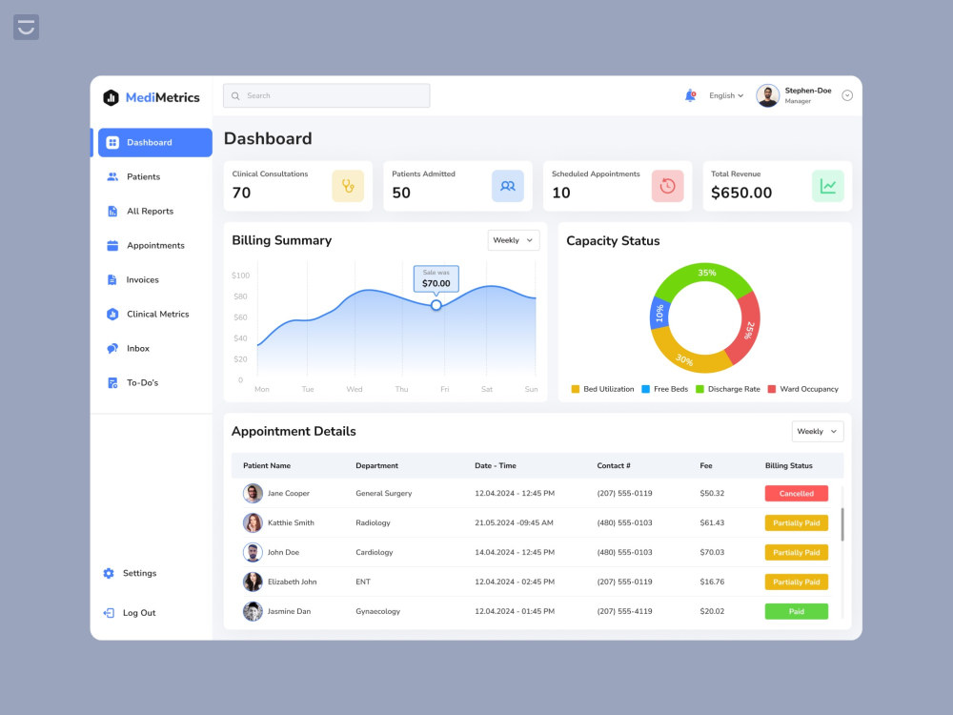Click the 10% blue donut segment
This screenshot has width=953, height=715.
[660, 313]
